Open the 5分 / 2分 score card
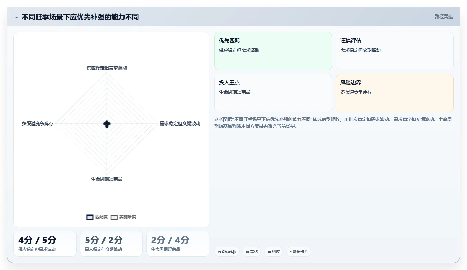The width and height of the screenshot is (467, 270). (x=111, y=243)
